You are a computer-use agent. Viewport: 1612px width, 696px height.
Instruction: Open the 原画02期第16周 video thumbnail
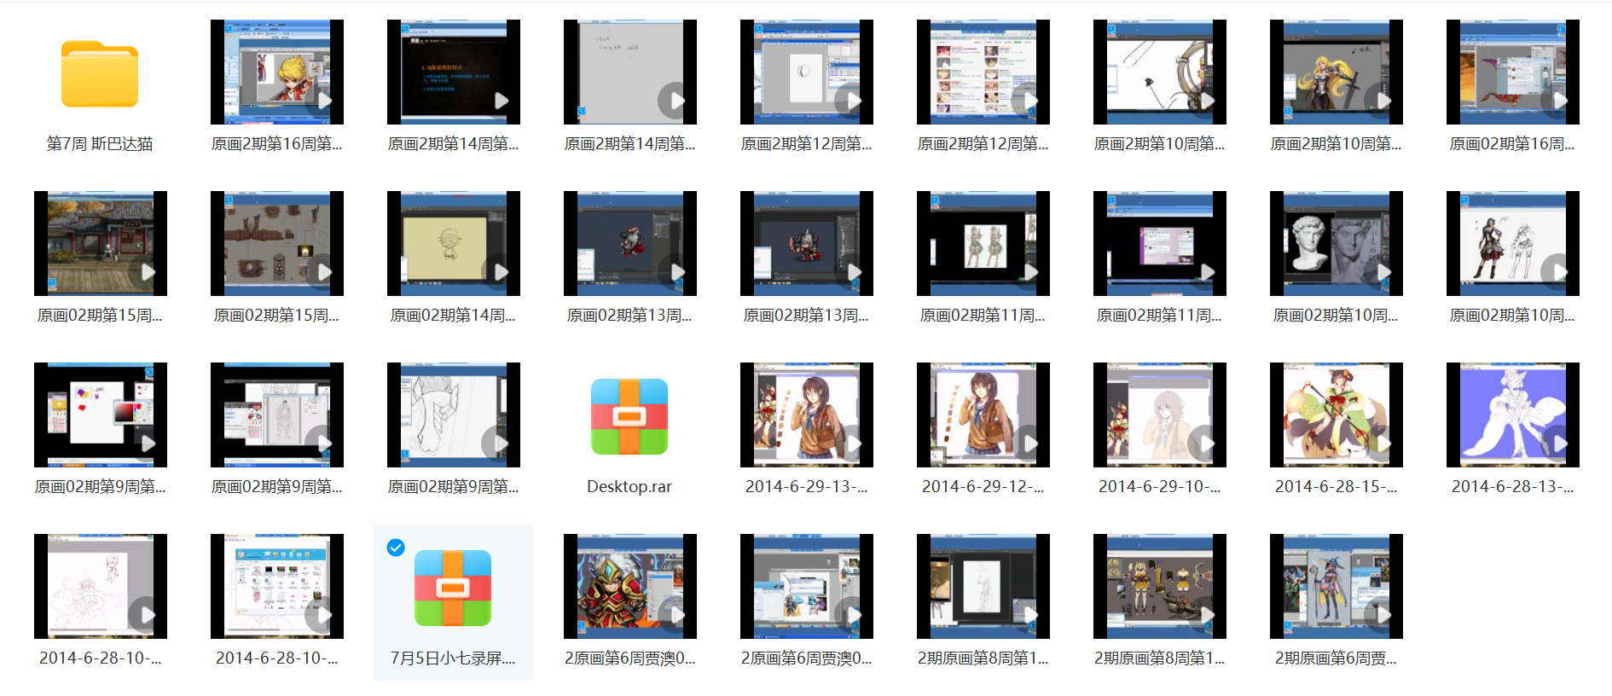coord(1512,72)
